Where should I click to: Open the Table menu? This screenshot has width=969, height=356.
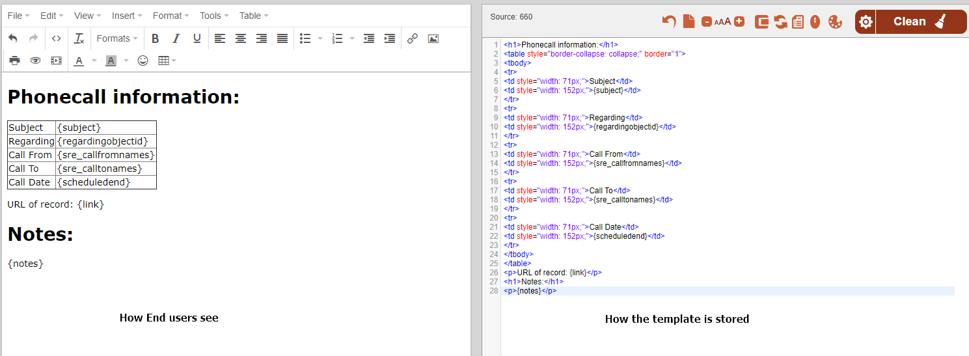254,16
